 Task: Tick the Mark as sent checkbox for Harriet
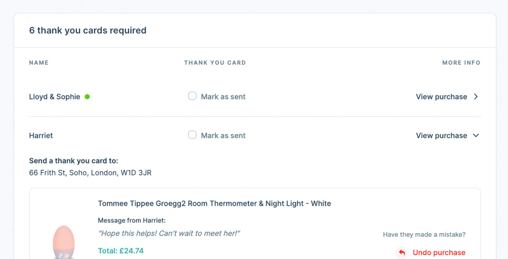[193, 135]
